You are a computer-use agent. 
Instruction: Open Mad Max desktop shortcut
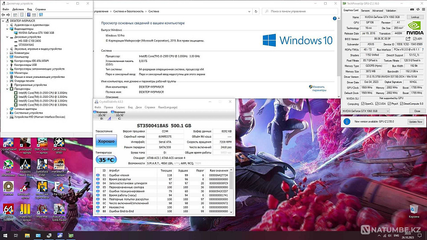[42, 211]
